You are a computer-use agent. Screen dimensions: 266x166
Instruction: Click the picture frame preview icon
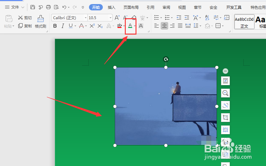225,130
